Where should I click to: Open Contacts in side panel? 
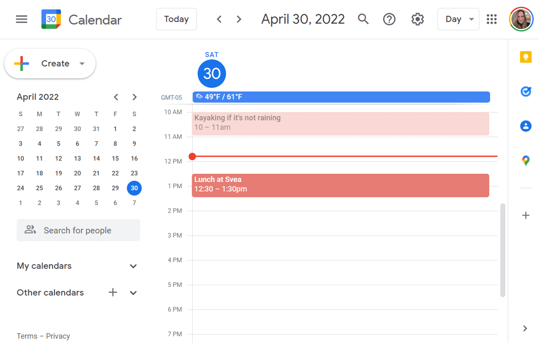[525, 126]
